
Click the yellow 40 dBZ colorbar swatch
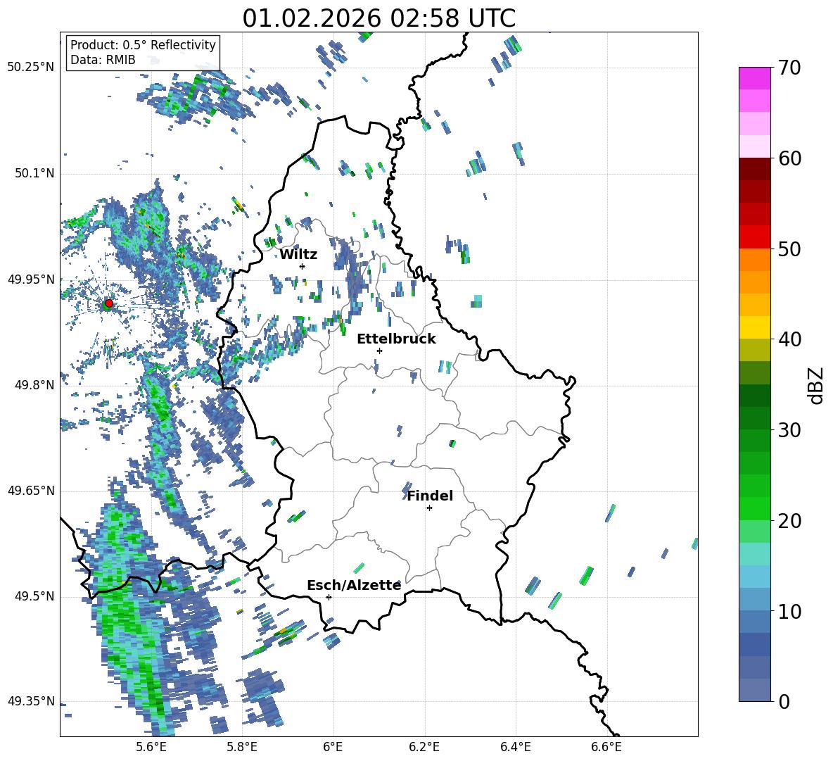coord(754,327)
